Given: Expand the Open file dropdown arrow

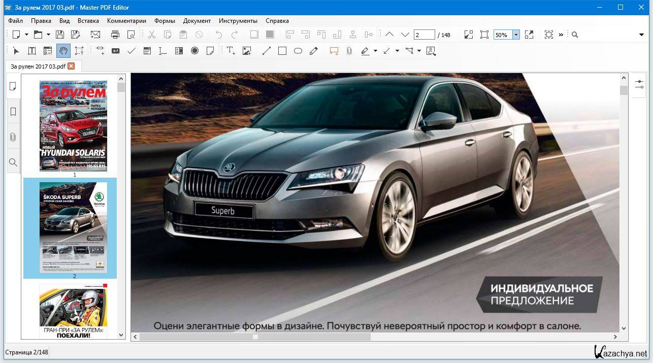Looking at the screenshot, I should (x=48, y=35).
